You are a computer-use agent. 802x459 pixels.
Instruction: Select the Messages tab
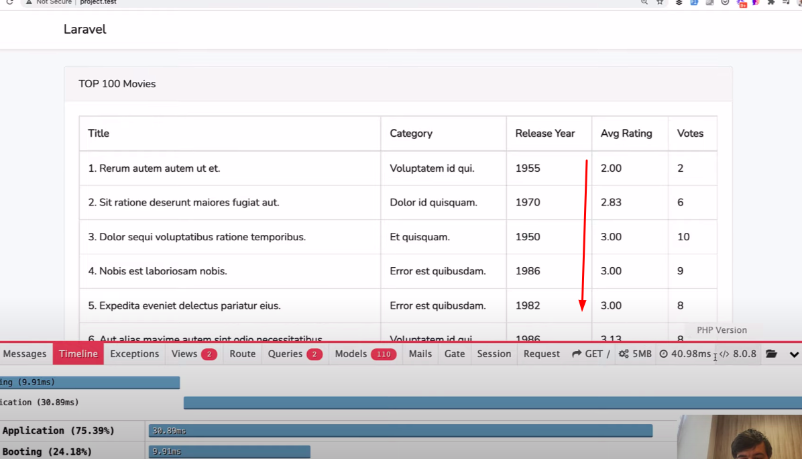pos(25,354)
